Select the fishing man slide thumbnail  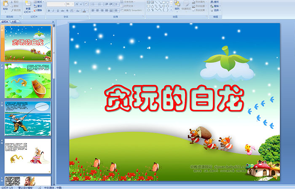pyautogui.click(x=28, y=118)
